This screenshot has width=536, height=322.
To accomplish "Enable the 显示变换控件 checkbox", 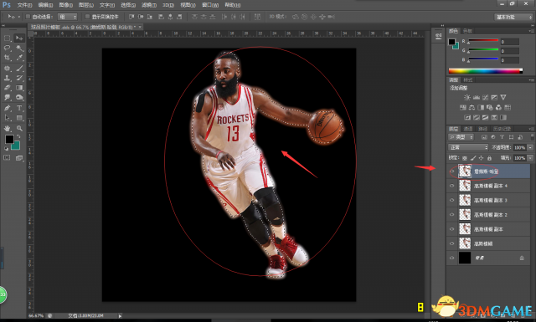I will tap(87, 17).
